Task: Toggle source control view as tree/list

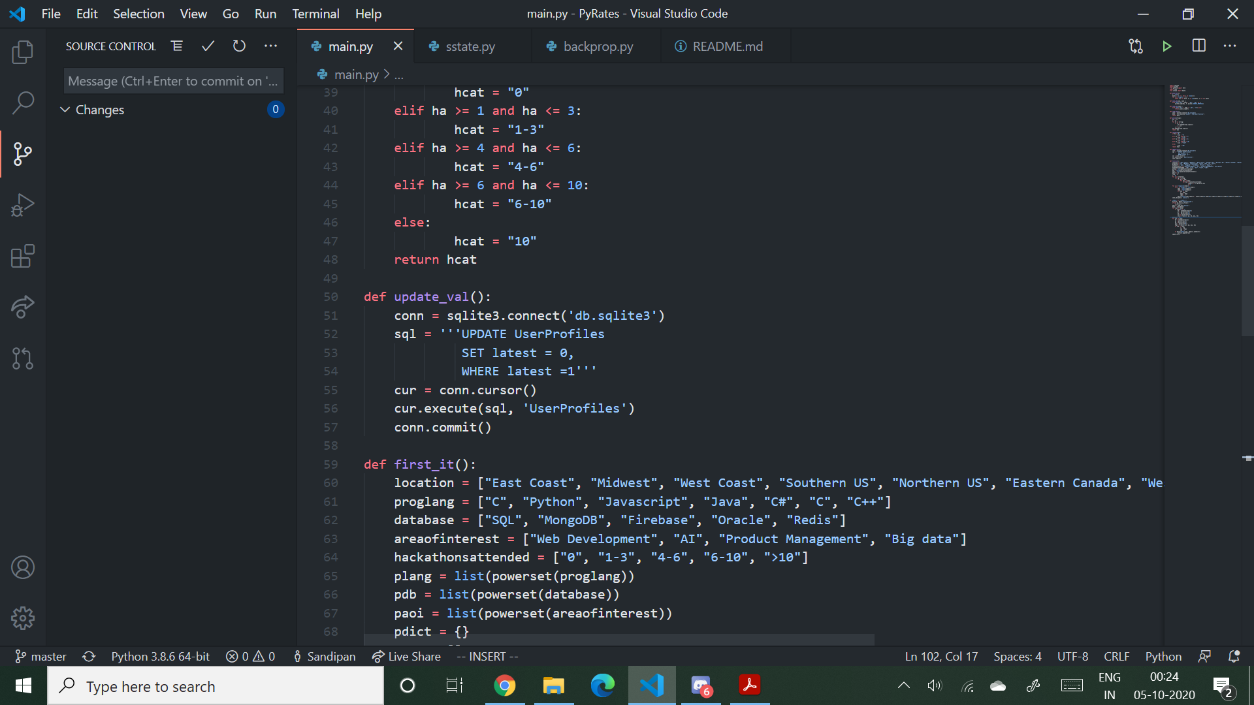Action: point(176,46)
